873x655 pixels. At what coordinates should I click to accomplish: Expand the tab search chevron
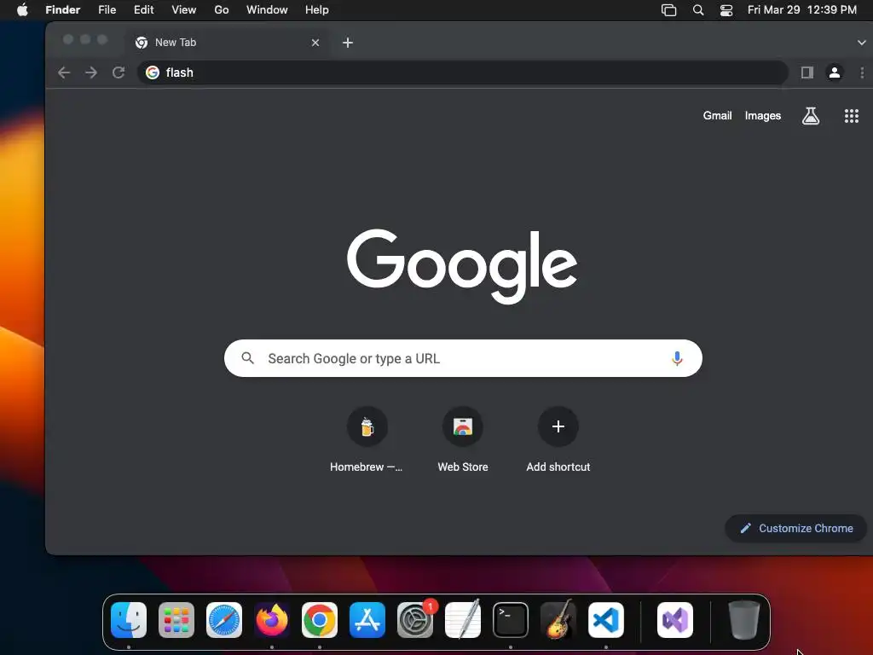[861, 43]
